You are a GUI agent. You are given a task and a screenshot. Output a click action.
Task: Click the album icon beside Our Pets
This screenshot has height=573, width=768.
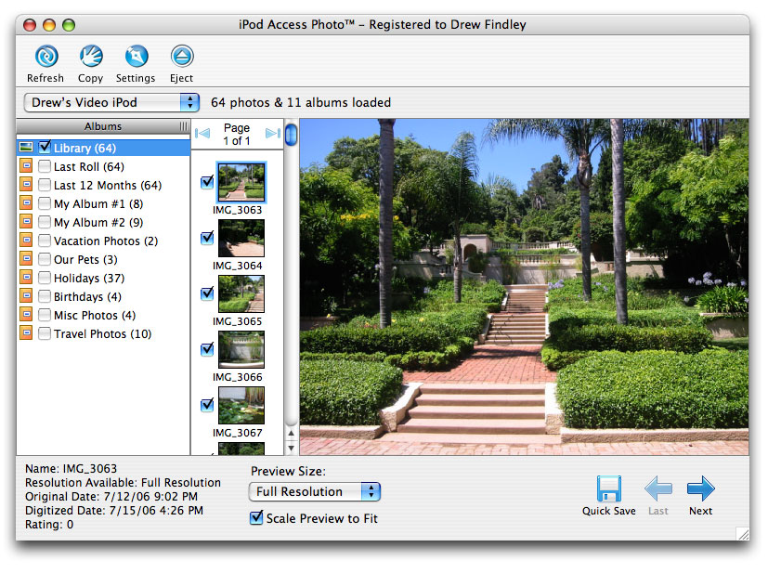pyautogui.click(x=26, y=259)
